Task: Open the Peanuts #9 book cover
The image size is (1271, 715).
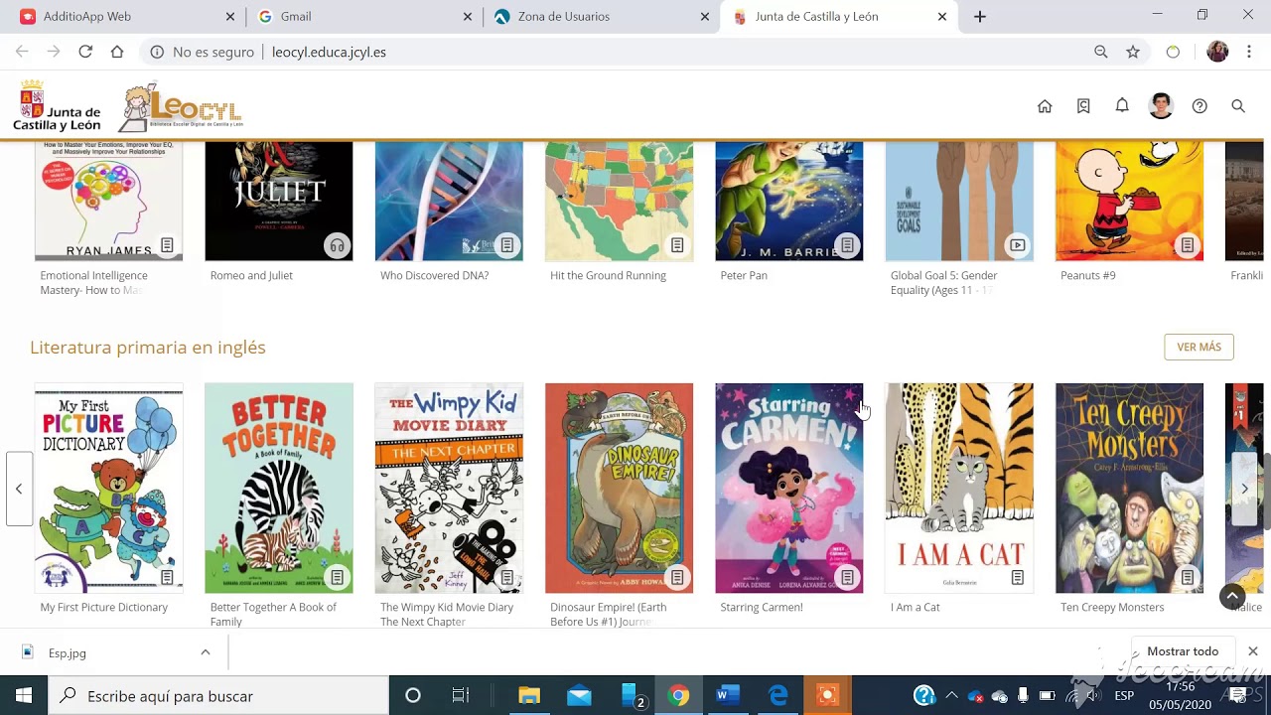Action: pyautogui.click(x=1129, y=202)
